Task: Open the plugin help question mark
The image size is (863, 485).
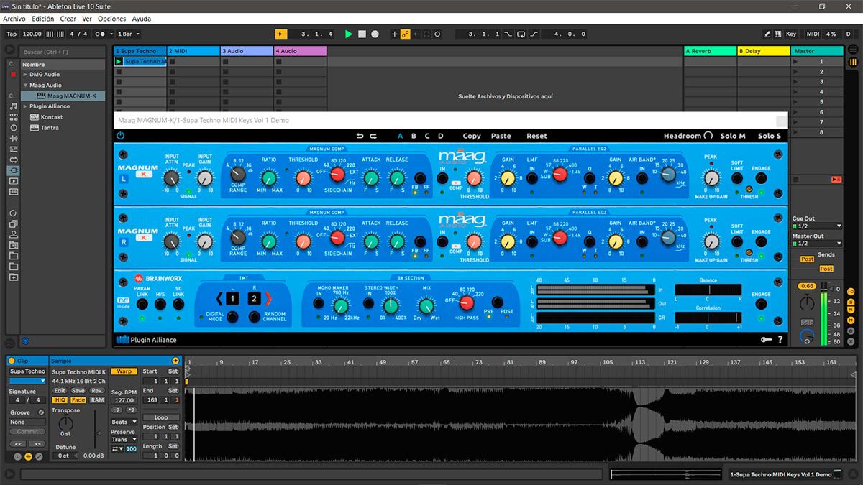Action: (x=780, y=340)
